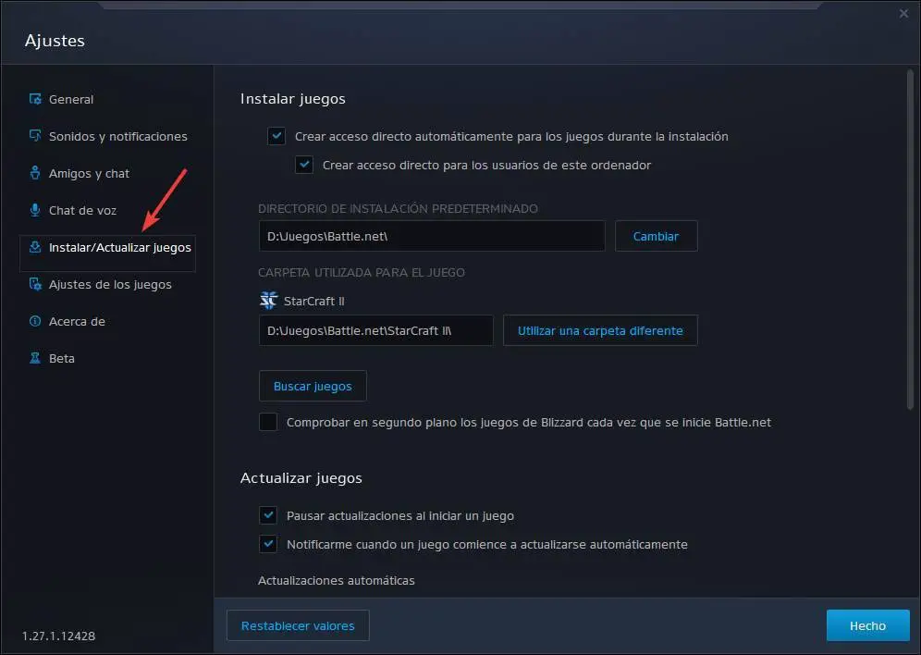The height and width of the screenshot is (655, 921).
Task: Uncheck crear acceso directo automáticamente para los juegos
Action: 276,136
